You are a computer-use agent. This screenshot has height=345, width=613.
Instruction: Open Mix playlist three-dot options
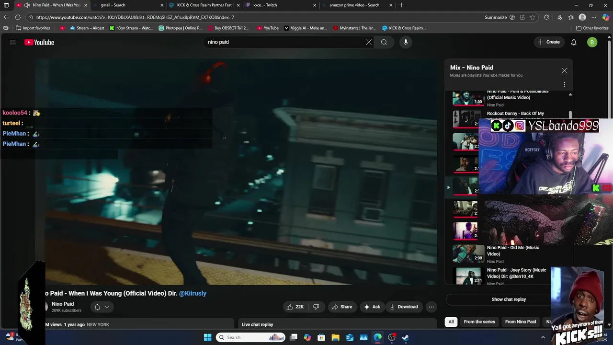[x=564, y=84]
